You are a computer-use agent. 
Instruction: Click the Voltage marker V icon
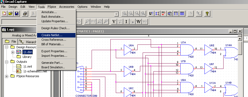coord(114,21)
